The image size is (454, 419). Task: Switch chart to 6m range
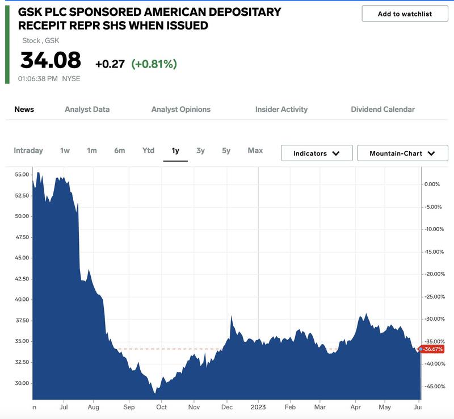[x=120, y=150]
